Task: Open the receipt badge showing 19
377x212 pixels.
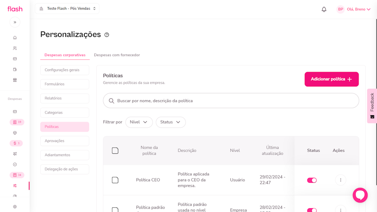Action: [x=17, y=122]
